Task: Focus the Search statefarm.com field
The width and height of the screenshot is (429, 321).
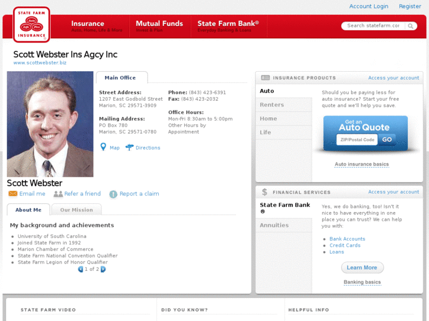Action: click(373, 26)
